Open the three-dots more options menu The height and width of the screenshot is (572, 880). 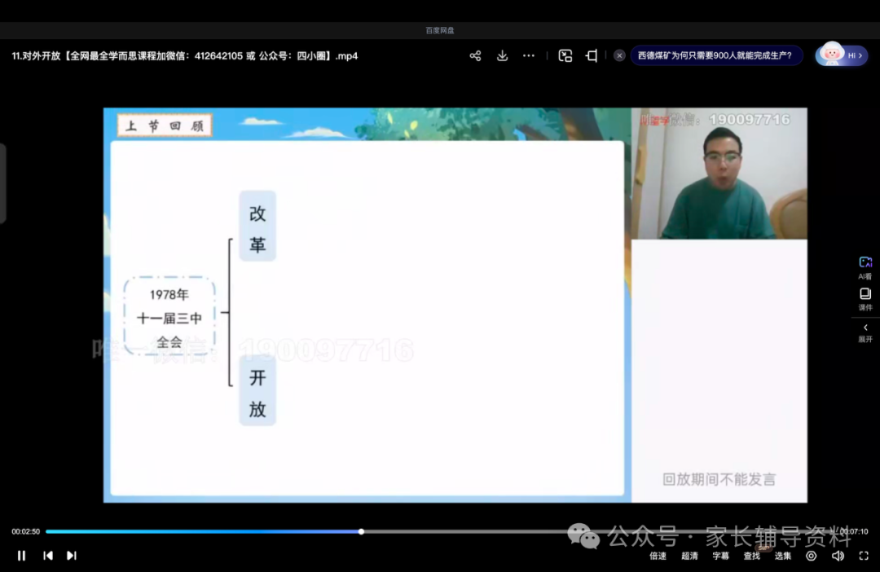coord(529,55)
